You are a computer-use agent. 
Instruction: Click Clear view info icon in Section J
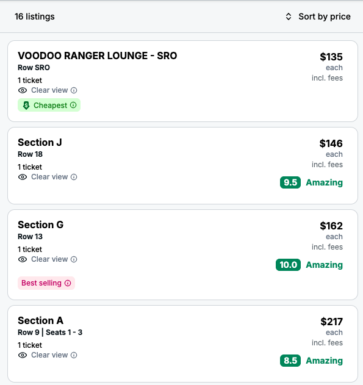click(74, 177)
